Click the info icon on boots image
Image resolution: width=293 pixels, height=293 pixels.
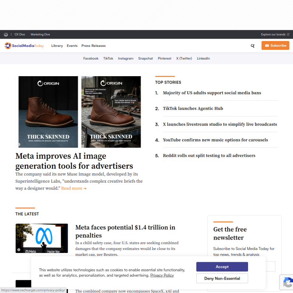pyautogui.click(x=19, y=145)
